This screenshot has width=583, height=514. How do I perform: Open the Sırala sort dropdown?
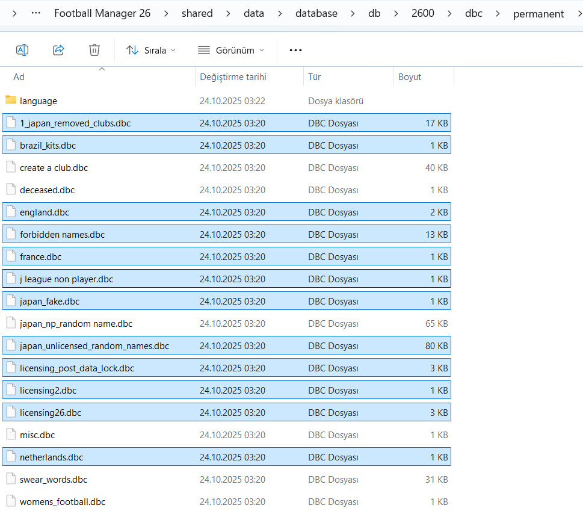point(151,50)
